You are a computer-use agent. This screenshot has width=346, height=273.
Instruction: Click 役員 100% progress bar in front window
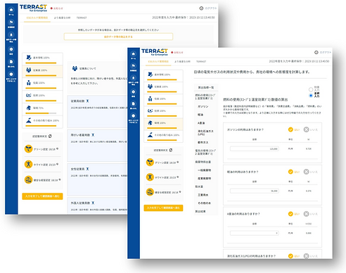162,103
